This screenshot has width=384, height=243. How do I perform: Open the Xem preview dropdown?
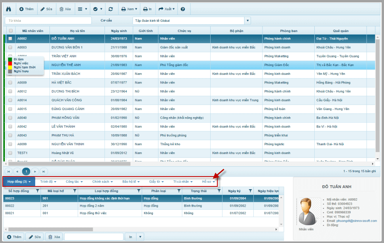coord(129,9)
